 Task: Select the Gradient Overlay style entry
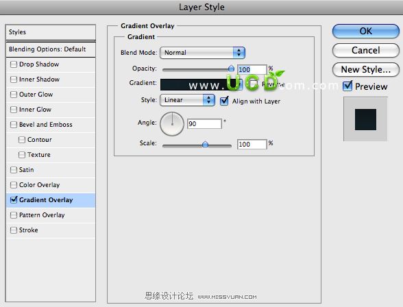(51, 200)
